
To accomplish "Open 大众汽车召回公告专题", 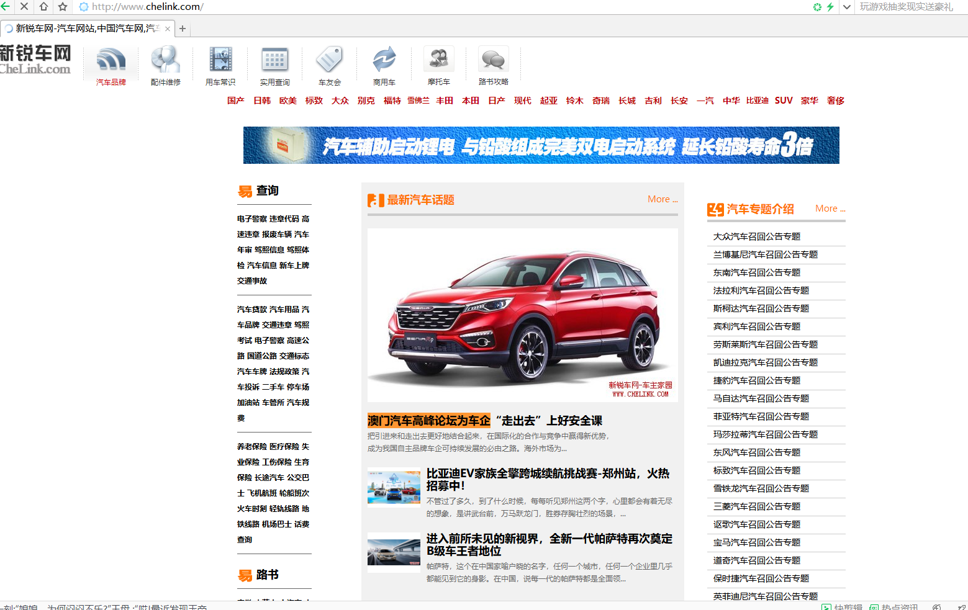I will point(757,236).
